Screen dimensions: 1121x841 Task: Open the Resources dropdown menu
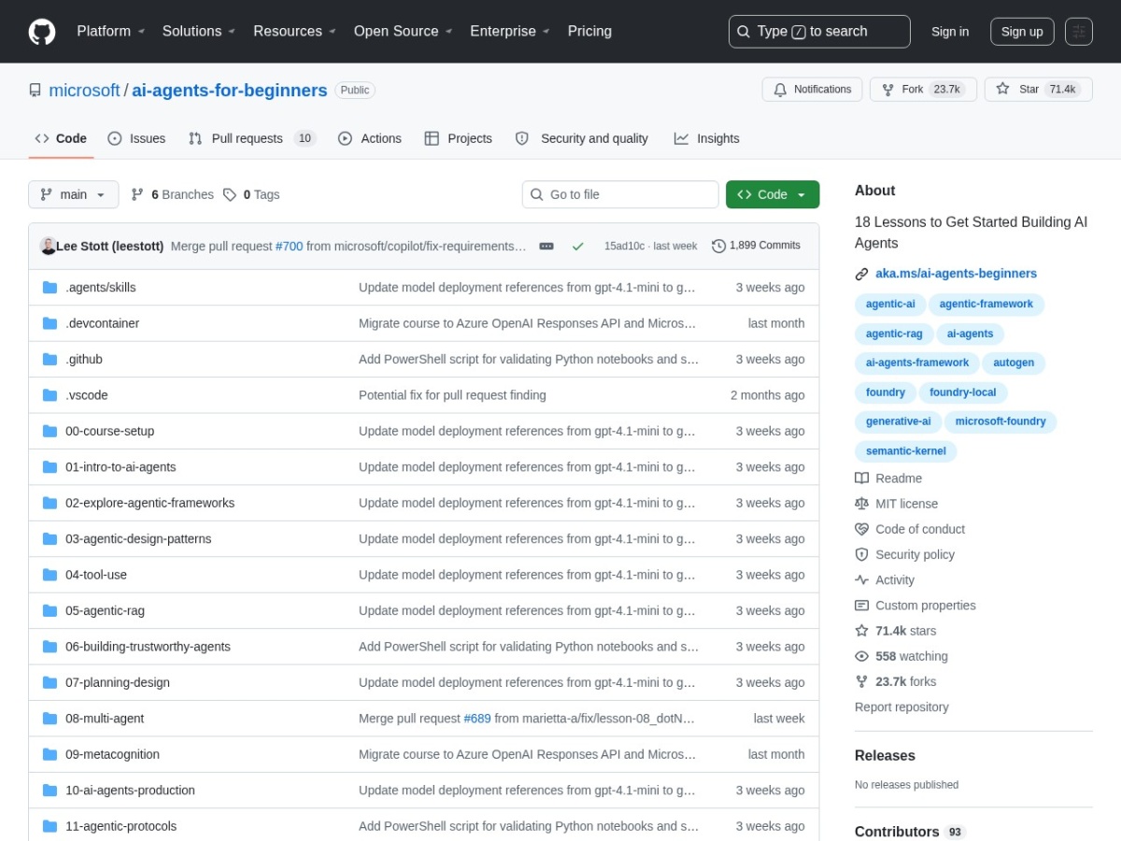click(x=294, y=31)
